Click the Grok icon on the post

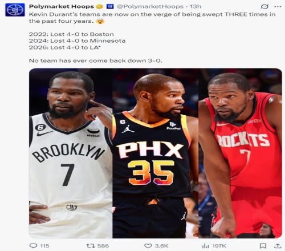tap(264, 7)
